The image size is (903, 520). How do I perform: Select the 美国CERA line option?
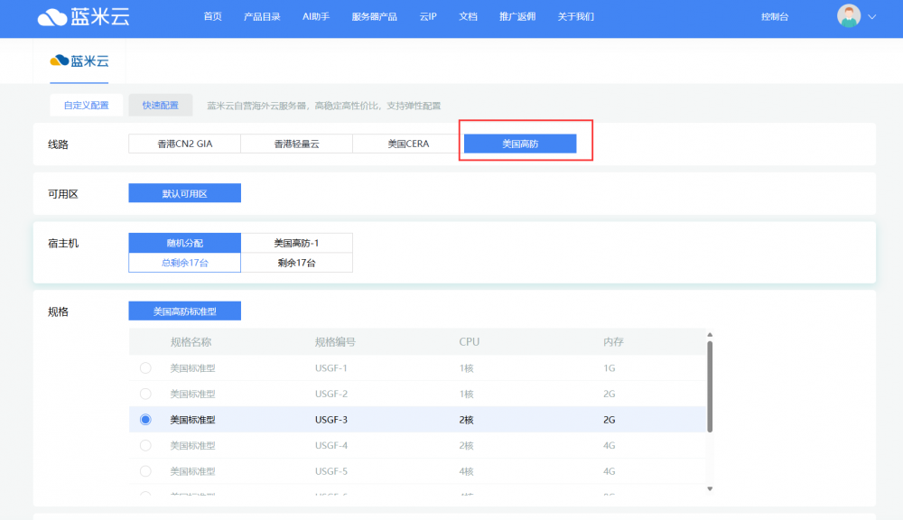(408, 144)
